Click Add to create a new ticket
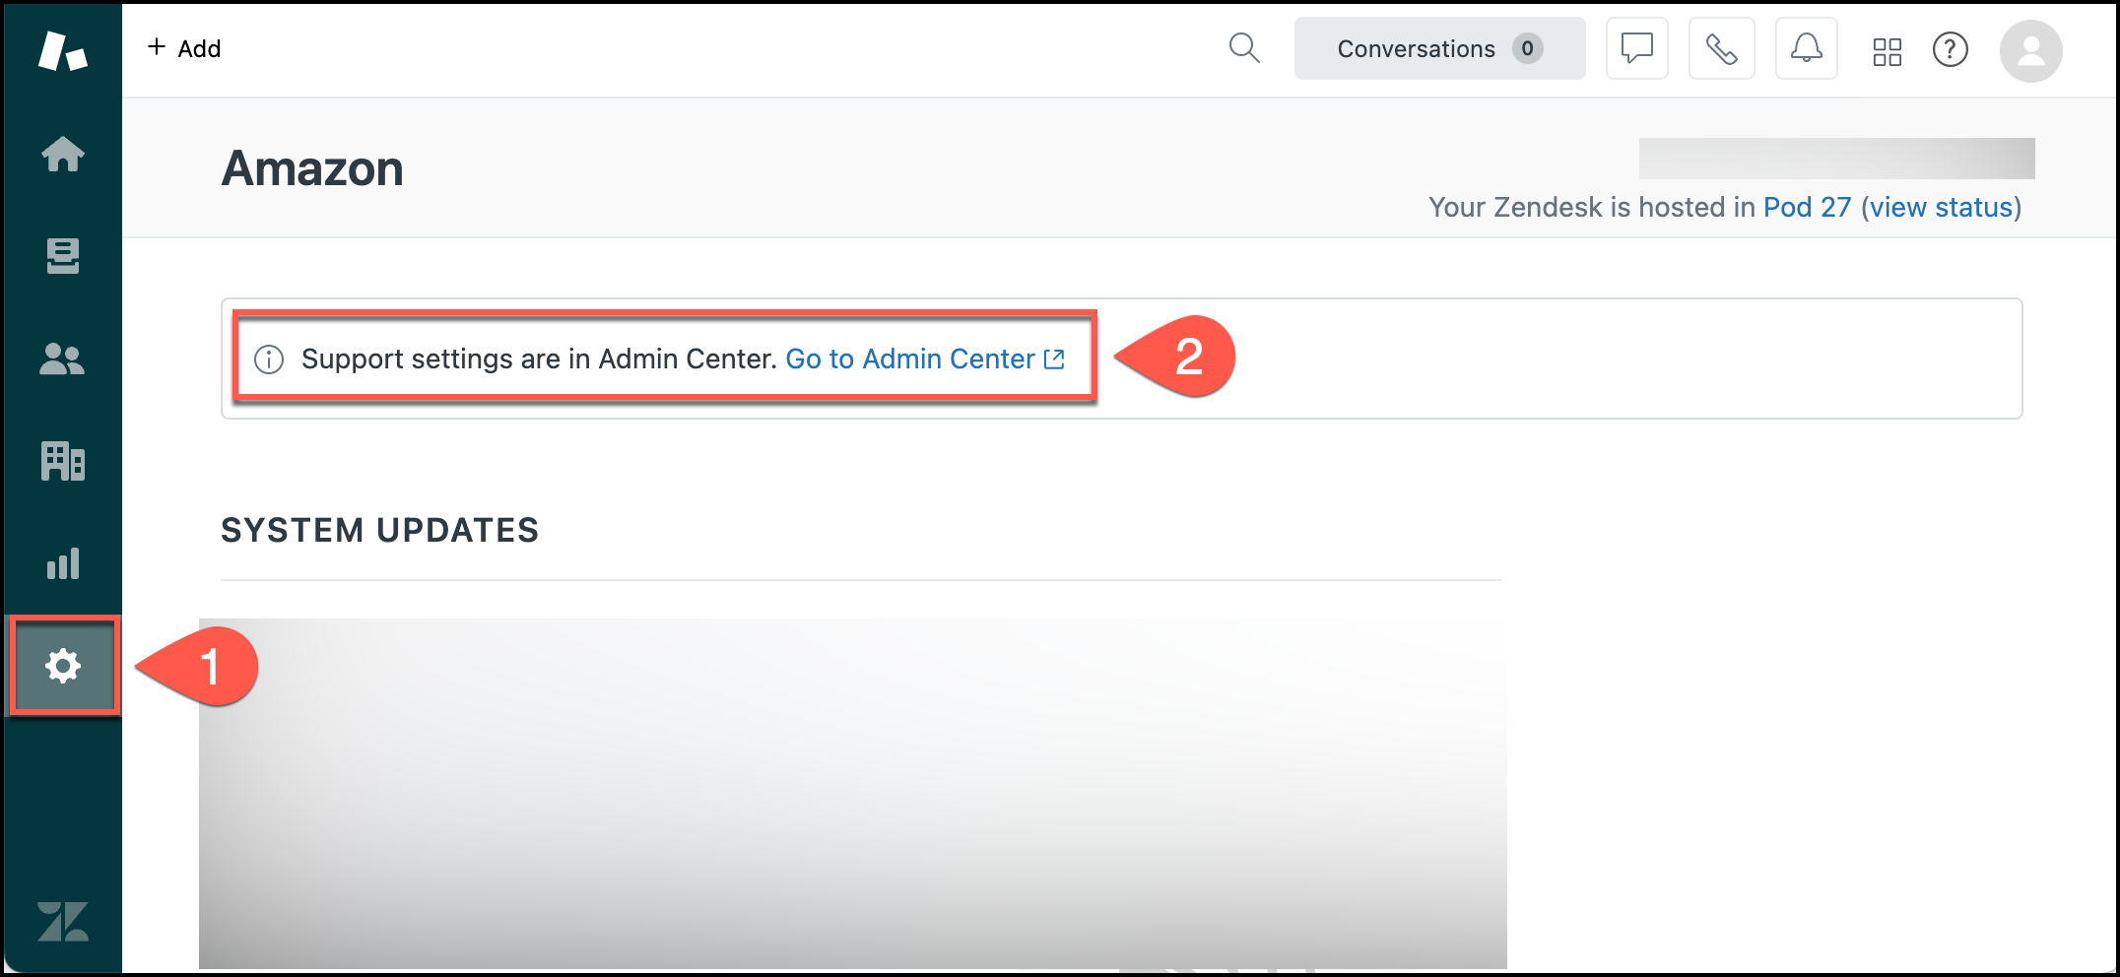The image size is (2120, 977). pos(183,47)
